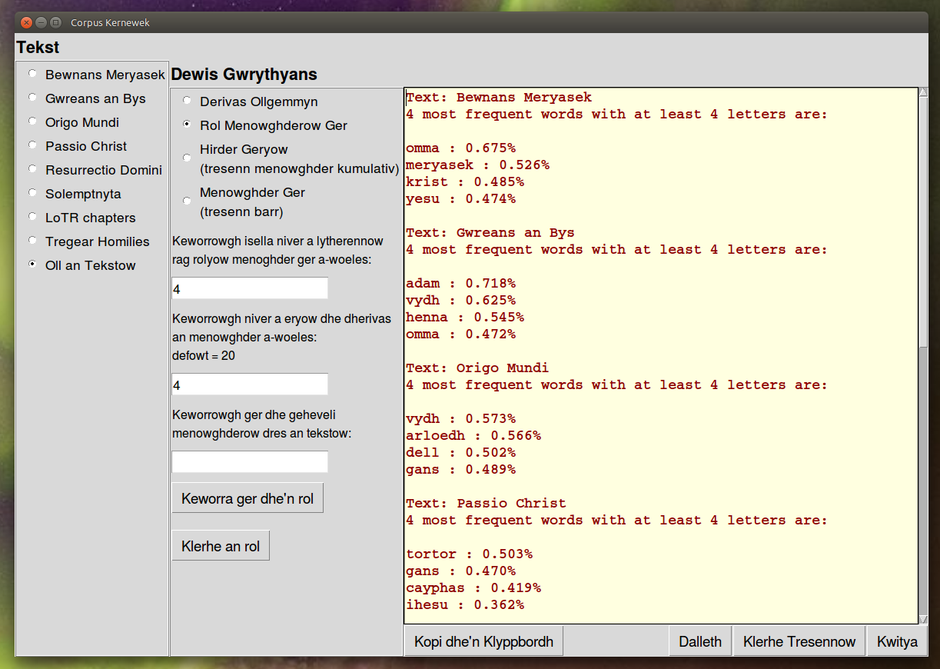
Task: Click the 'tortor : 0.503%' result line
Action: point(469,554)
